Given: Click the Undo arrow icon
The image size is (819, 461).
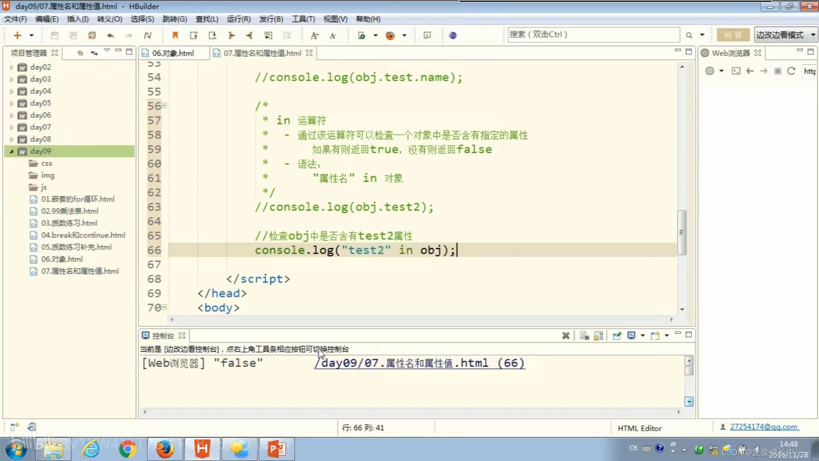Looking at the screenshot, I should tap(111, 35).
